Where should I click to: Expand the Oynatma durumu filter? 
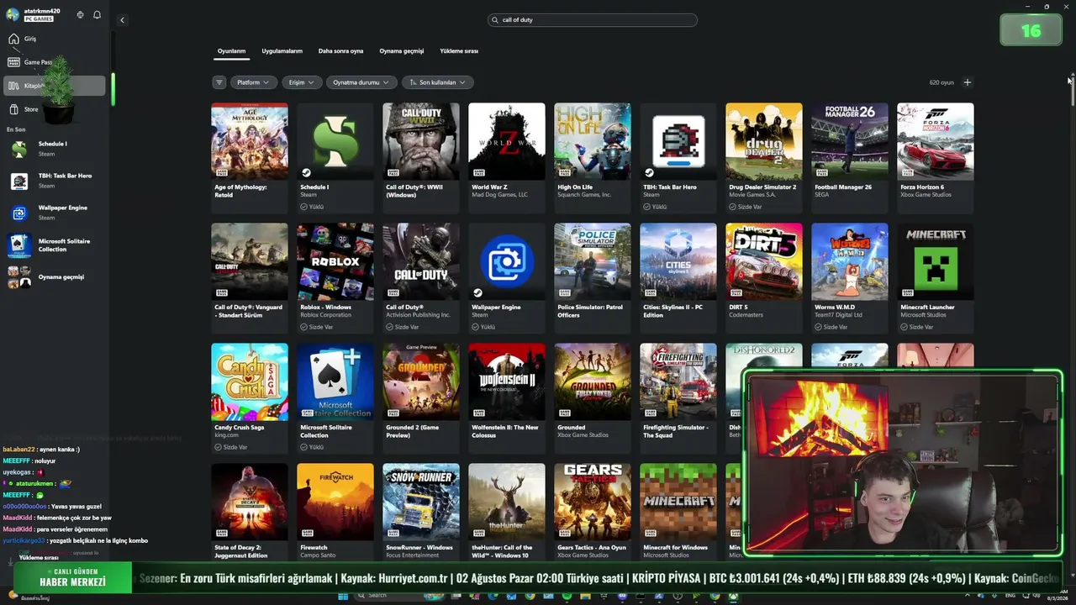pos(361,82)
